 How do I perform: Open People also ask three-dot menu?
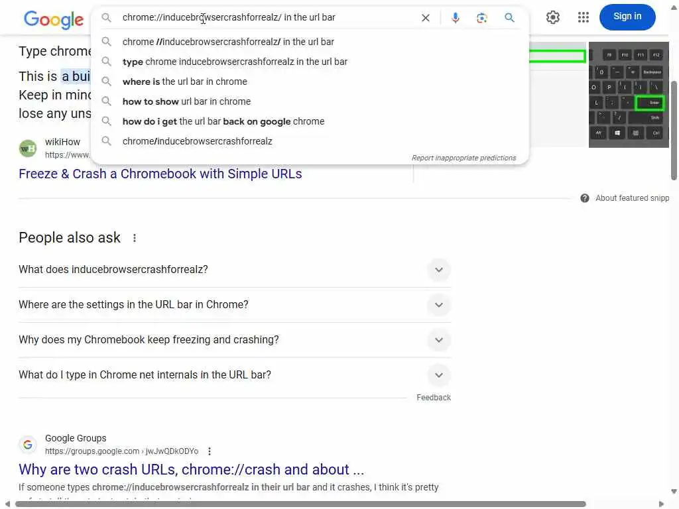(x=135, y=238)
